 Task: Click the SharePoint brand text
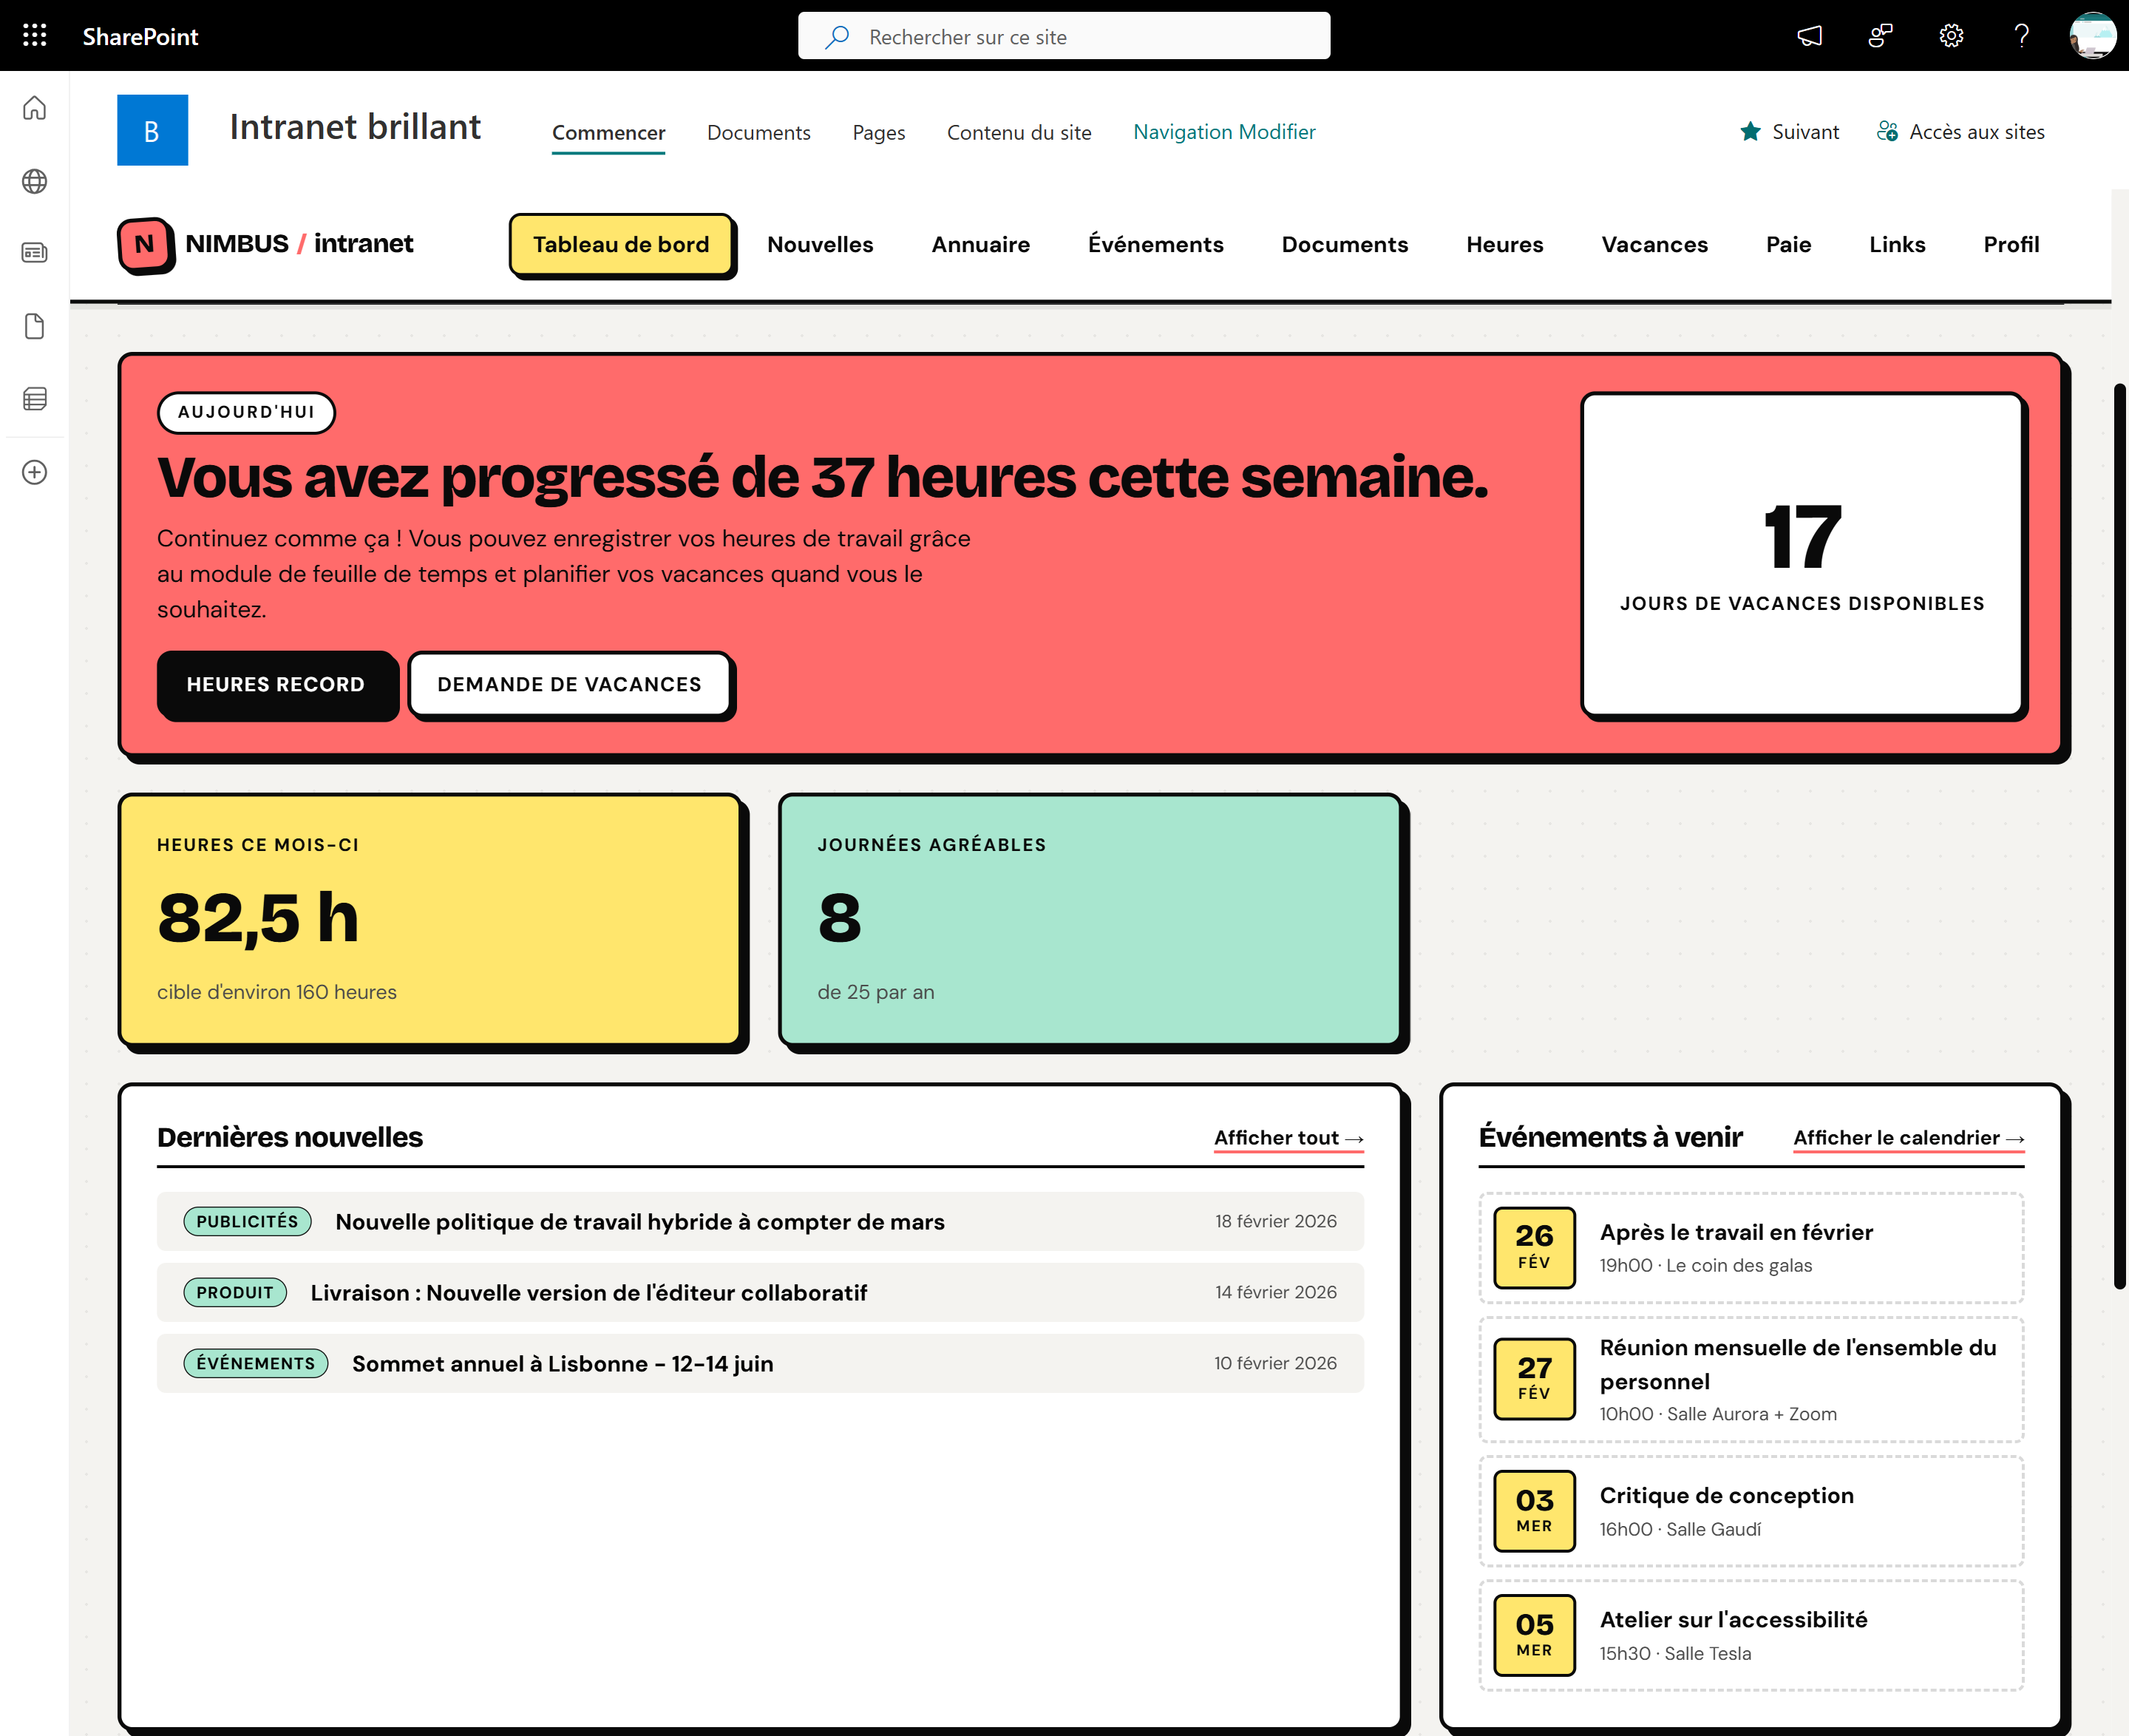140,37
